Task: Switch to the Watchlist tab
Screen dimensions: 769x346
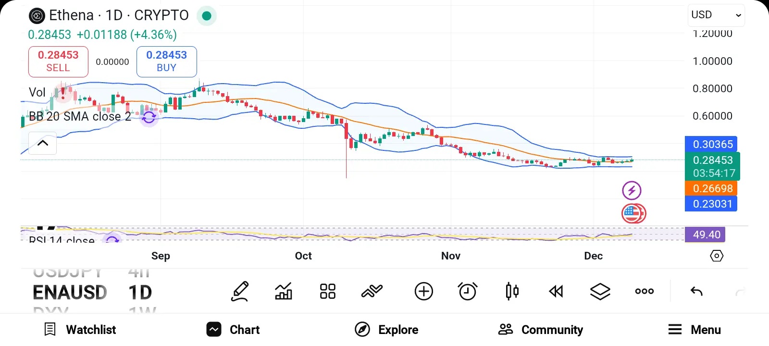Action: pyautogui.click(x=80, y=330)
